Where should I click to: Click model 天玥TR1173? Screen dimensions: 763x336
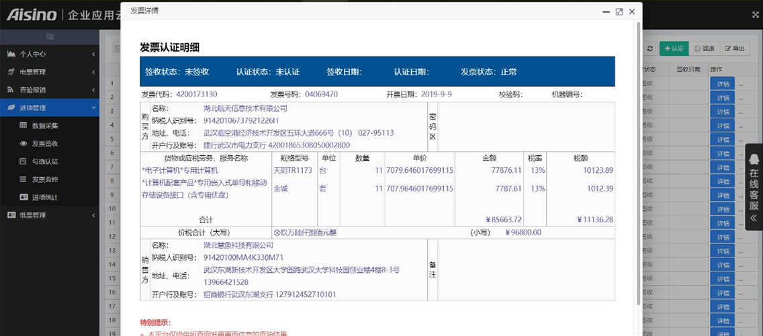294,171
